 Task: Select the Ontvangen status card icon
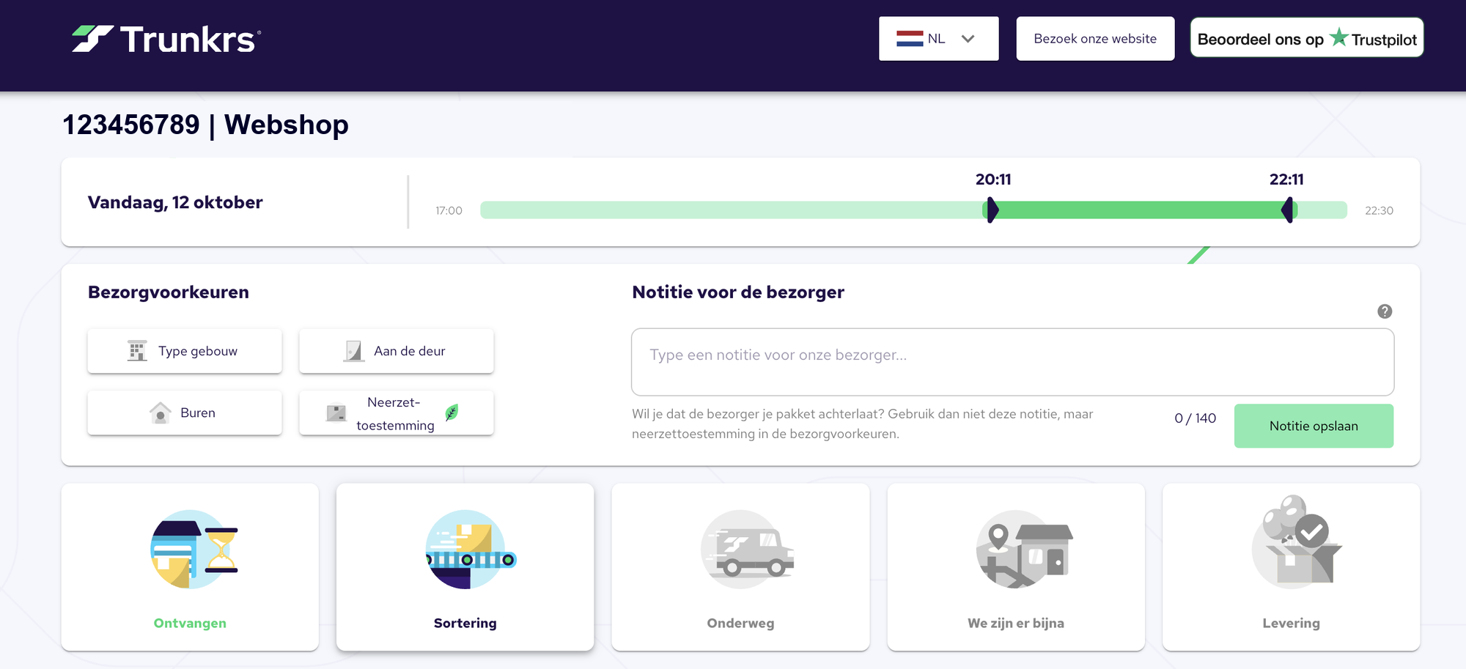[x=193, y=550]
